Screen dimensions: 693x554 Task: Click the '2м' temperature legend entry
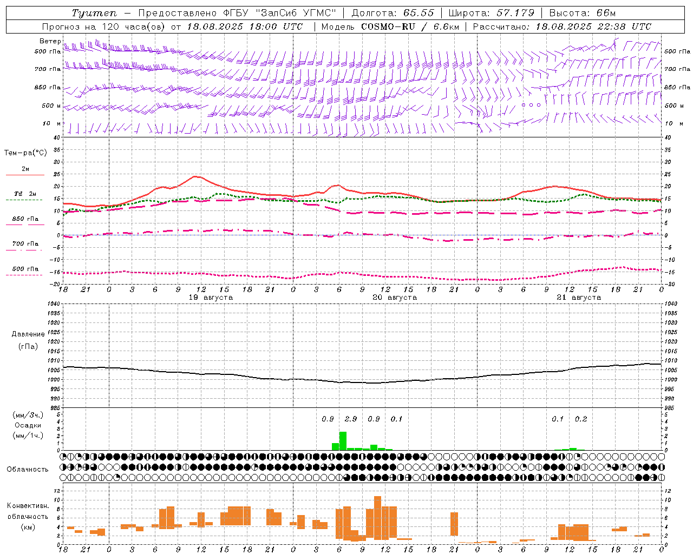pyautogui.click(x=25, y=169)
